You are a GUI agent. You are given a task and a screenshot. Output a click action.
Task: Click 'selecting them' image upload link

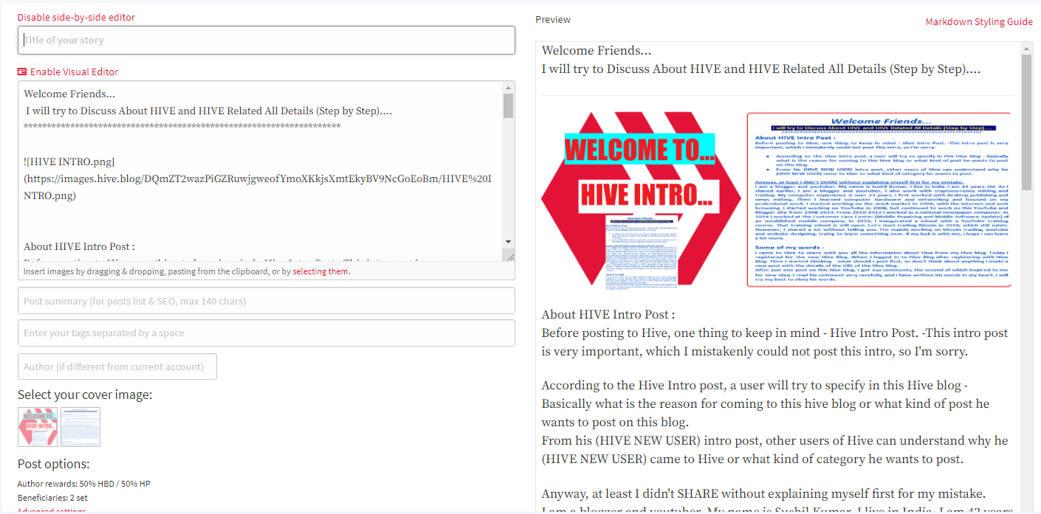320,271
